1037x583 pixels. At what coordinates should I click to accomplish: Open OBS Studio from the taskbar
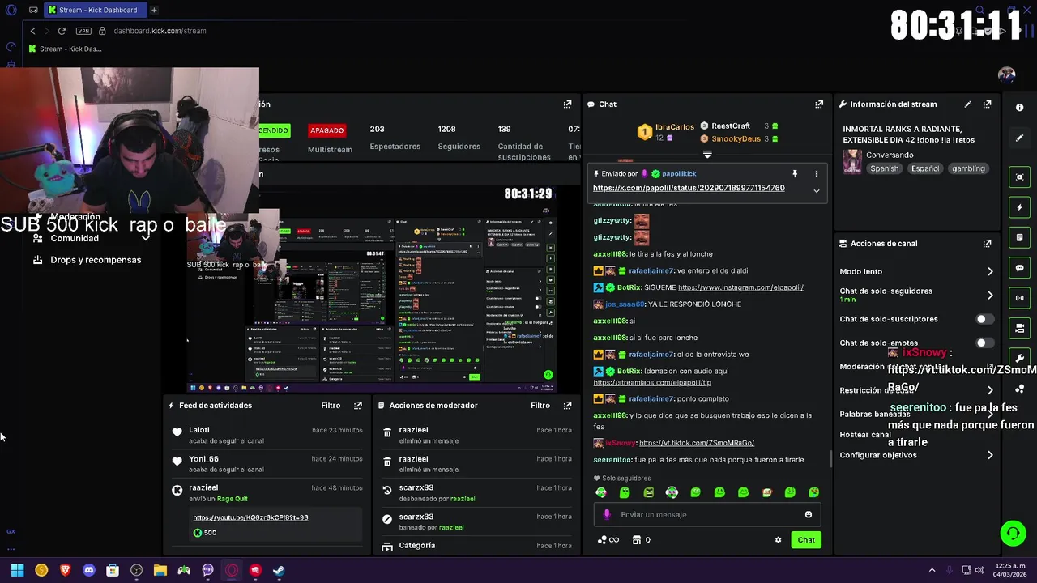pyautogui.click(x=136, y=570)
